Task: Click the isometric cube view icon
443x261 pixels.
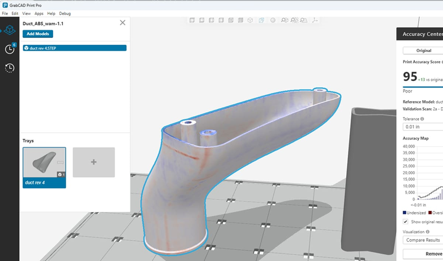Action: pyautogui.click(x=250, y=20)
